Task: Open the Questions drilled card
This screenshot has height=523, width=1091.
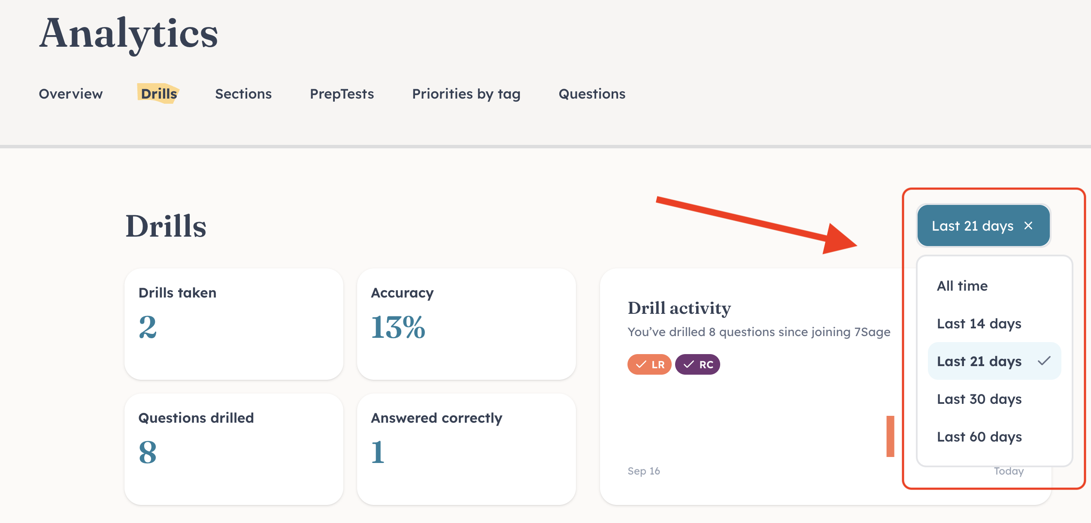Action: [233, 449]
